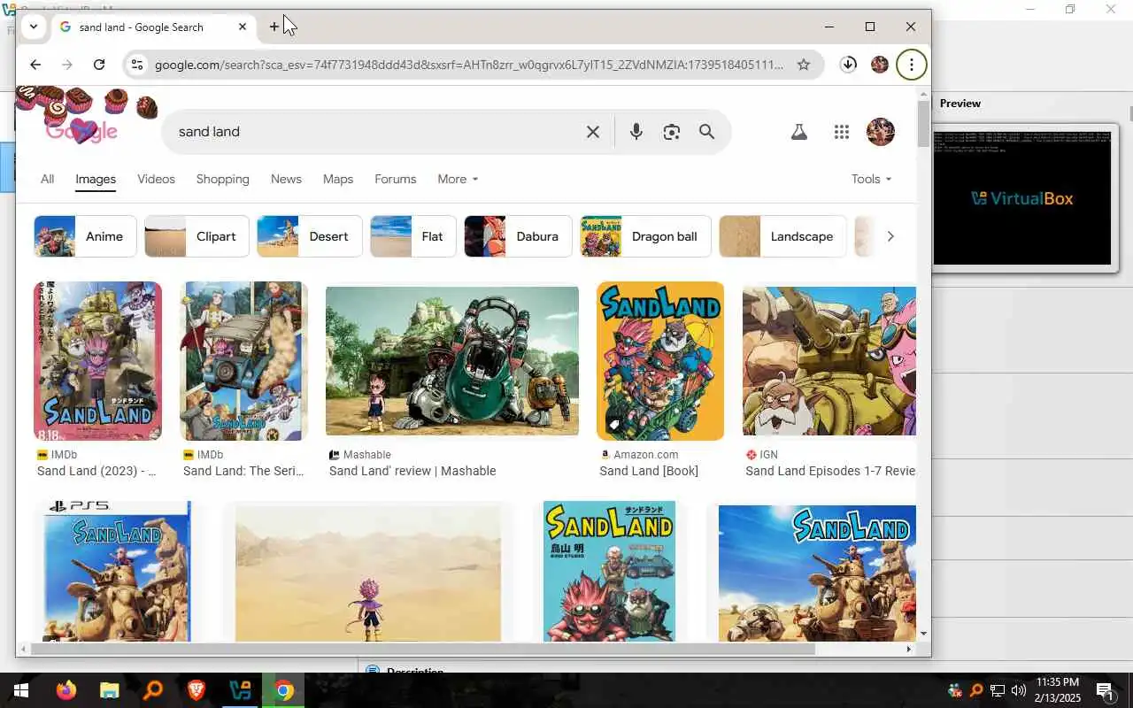Image resolution: width=1133 pixels, height=708 pixels.
Task: Filter images by Dragon ball chip
Action: tap(645, 236)
